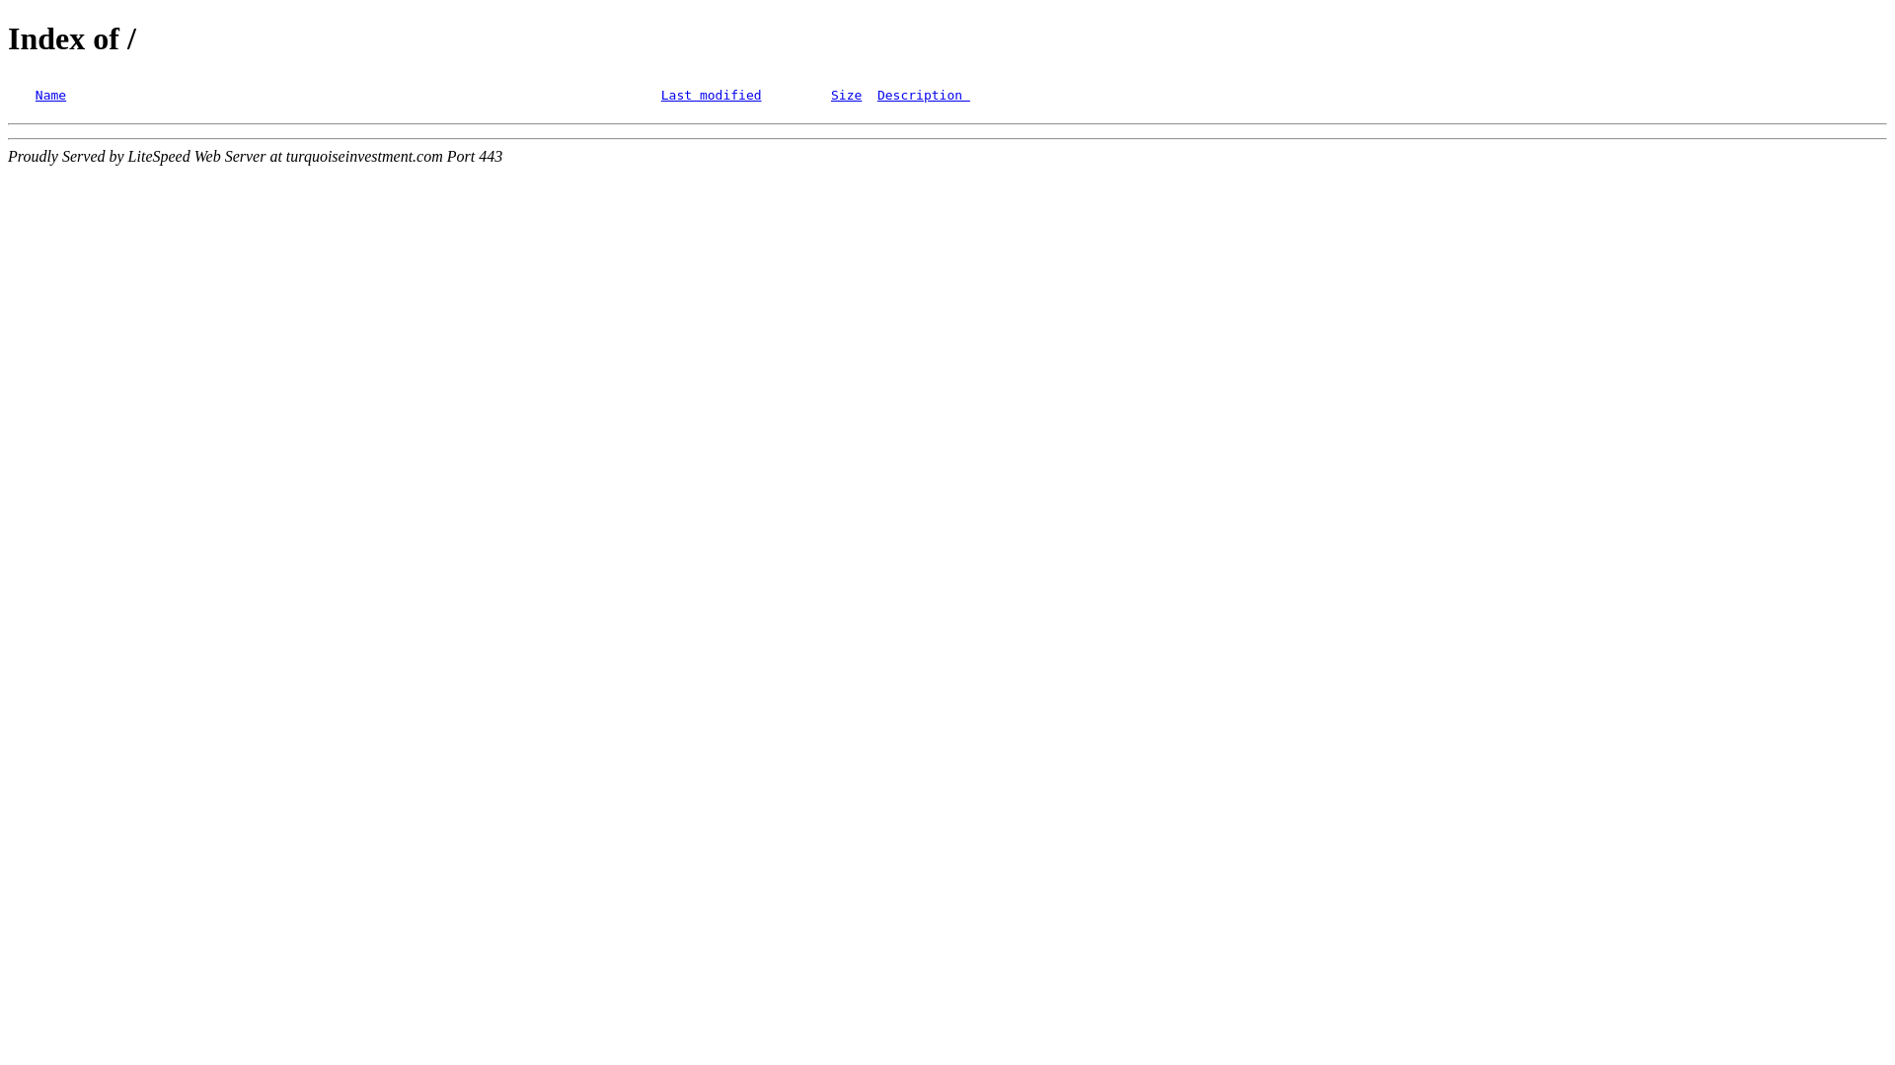Viewport: 1895px width, 1065px height.
Task: Click the 'Port 443' footer text
Action: (x=475, y=157)
